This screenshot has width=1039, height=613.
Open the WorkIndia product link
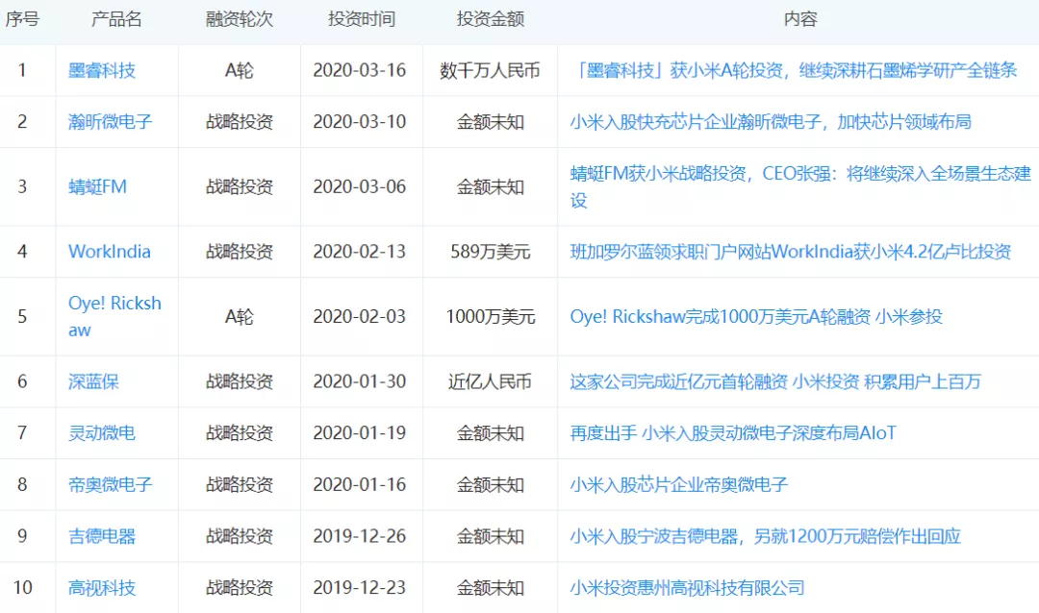(x=110, y=252)
